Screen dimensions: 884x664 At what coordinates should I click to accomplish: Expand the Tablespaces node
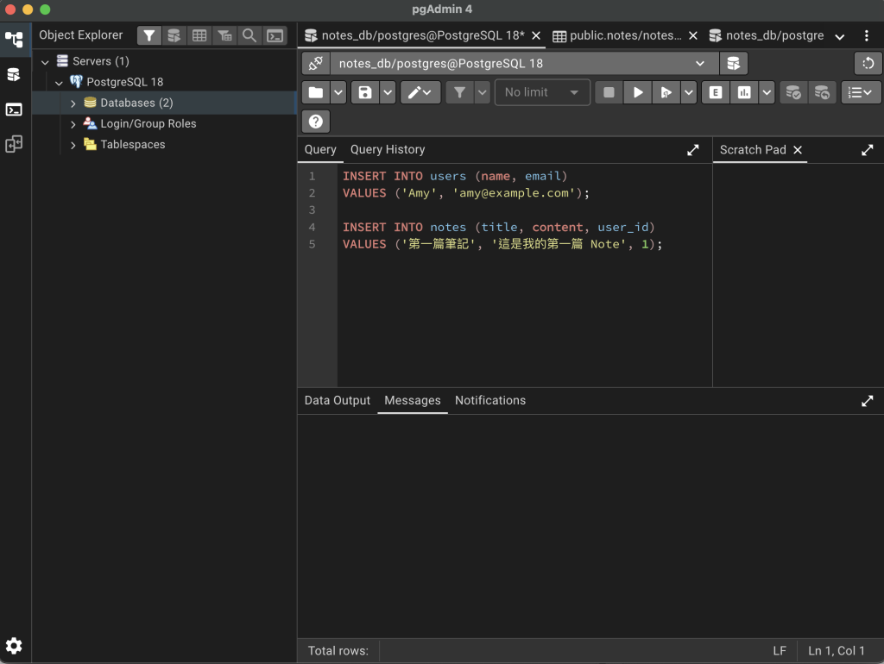(x=73, y=145)
